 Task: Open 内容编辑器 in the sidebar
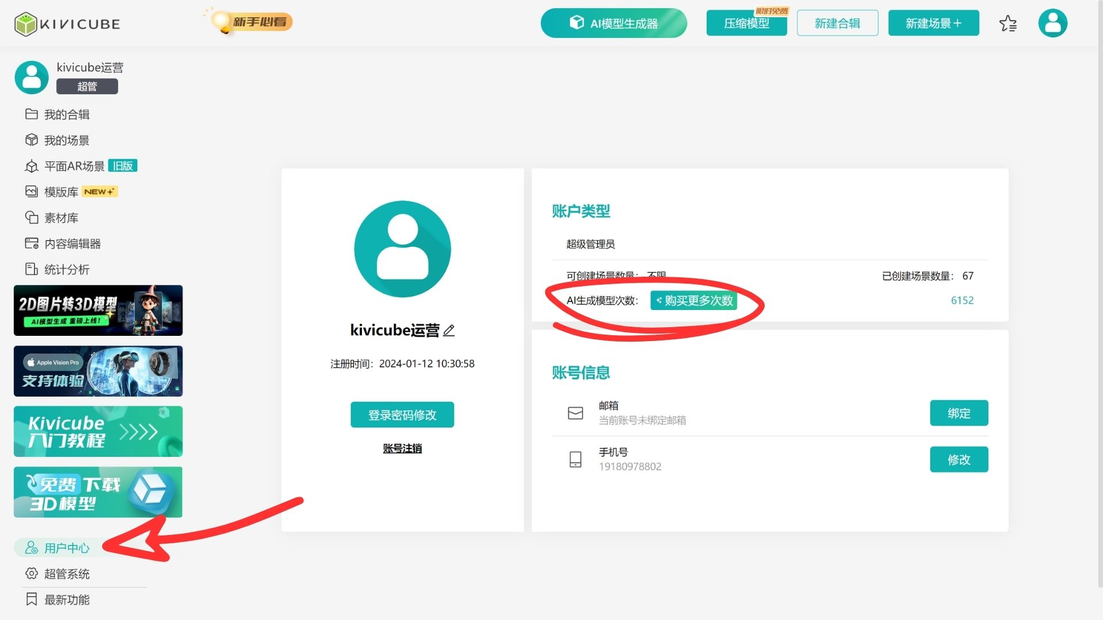point(72,243)
